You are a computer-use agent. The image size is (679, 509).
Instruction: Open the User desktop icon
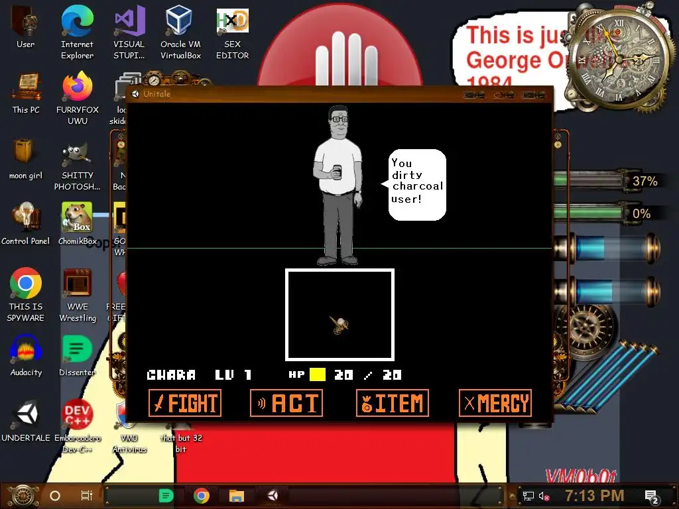25,26
